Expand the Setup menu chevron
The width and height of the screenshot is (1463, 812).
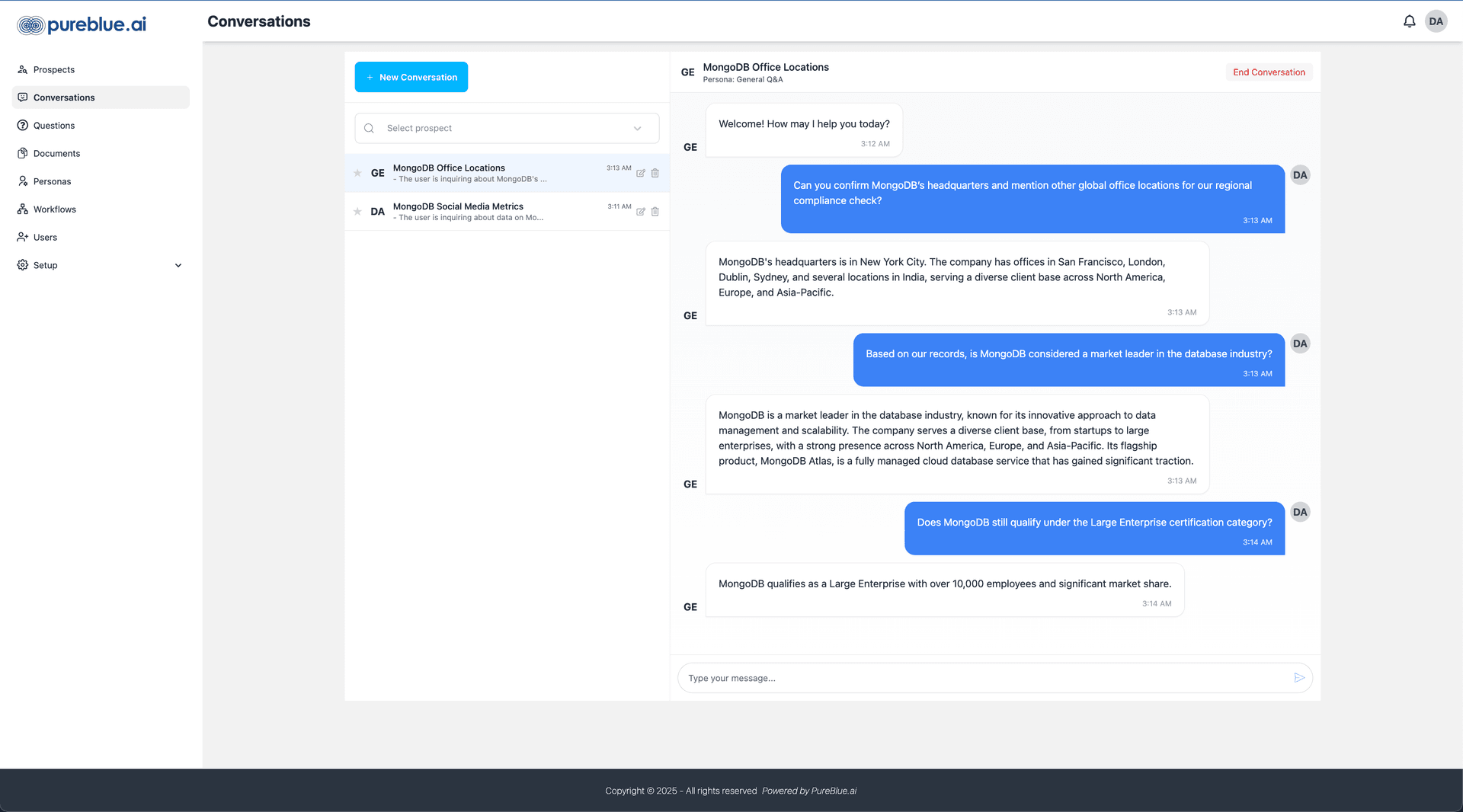tap(178, 266)
